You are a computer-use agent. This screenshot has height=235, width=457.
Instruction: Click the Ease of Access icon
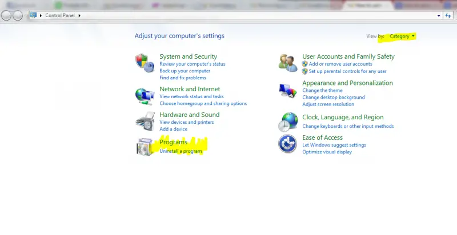coord(287,144)
